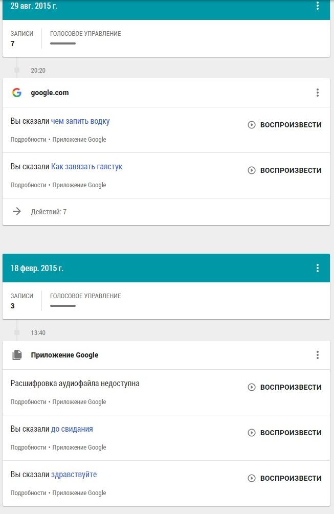Open options menu for 29 Aug 2015 header
Image resolution: width=334 pixels, height=514 pixels.
coord(318,6)
